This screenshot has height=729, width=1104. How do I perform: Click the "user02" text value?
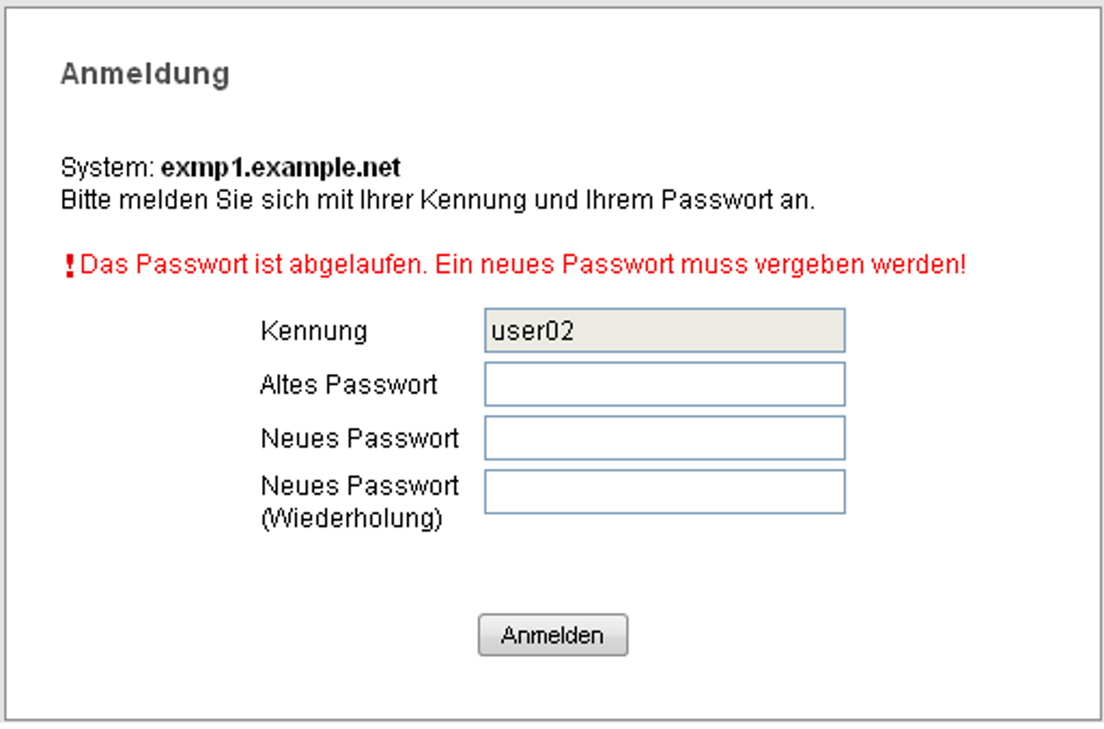point(533,331)
